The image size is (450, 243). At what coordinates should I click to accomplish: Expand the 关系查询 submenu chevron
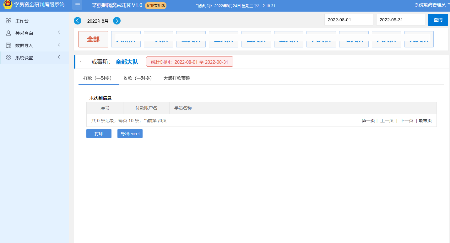[x=59, y=33]
